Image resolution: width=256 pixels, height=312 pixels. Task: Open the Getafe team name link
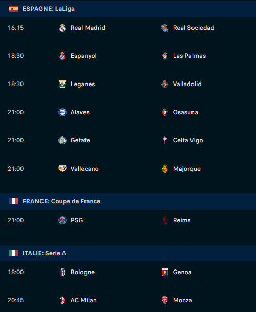point(80,140)
